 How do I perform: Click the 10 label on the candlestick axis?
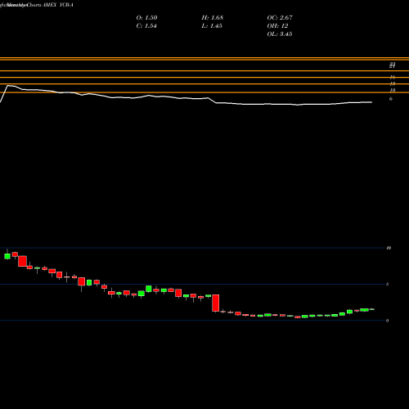(389, 248)
